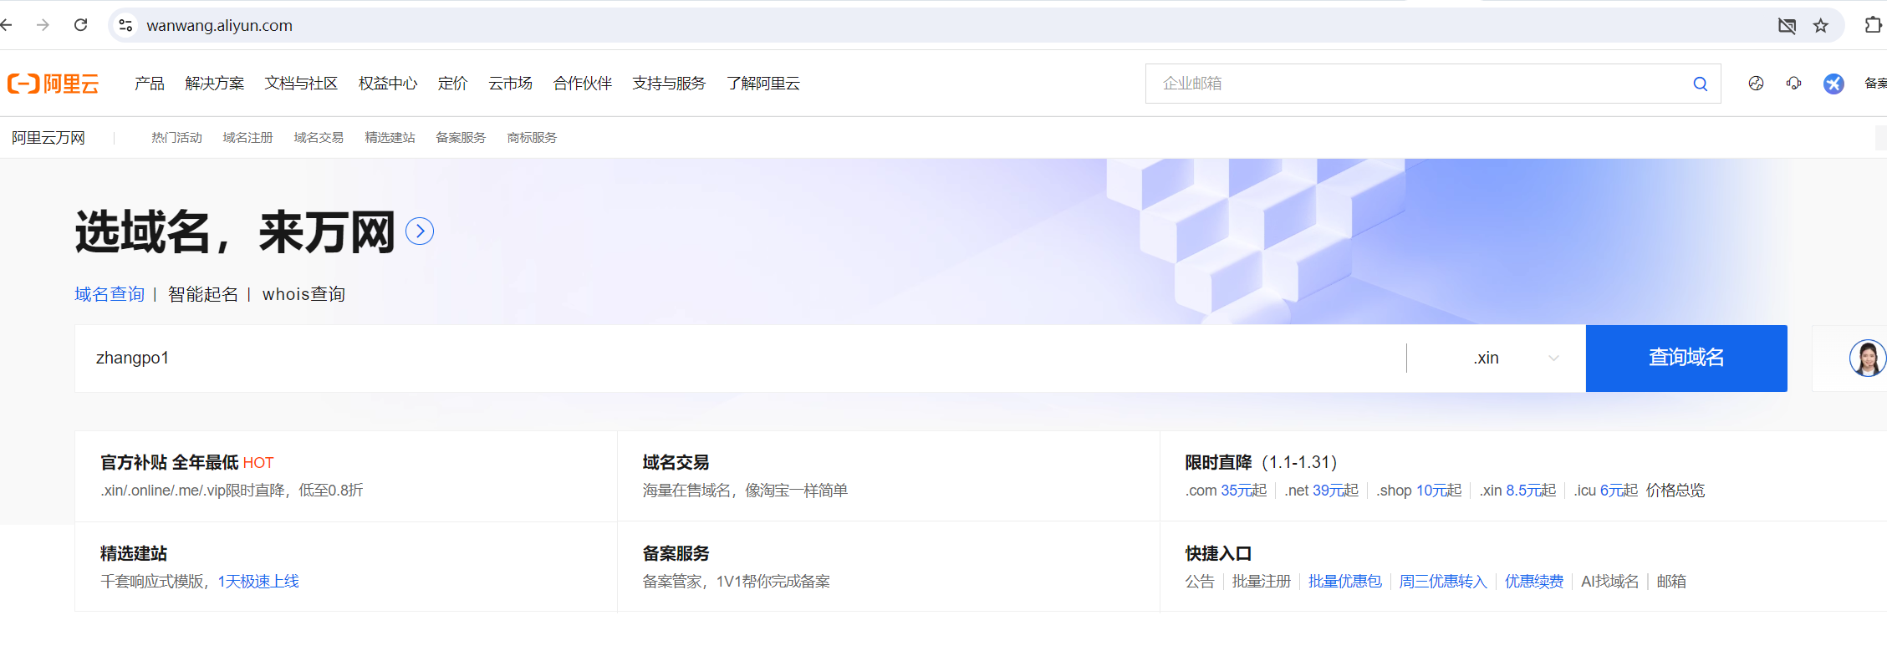
Task: Click the 批量优惠包 quick link
Action: click(1345, 582)
